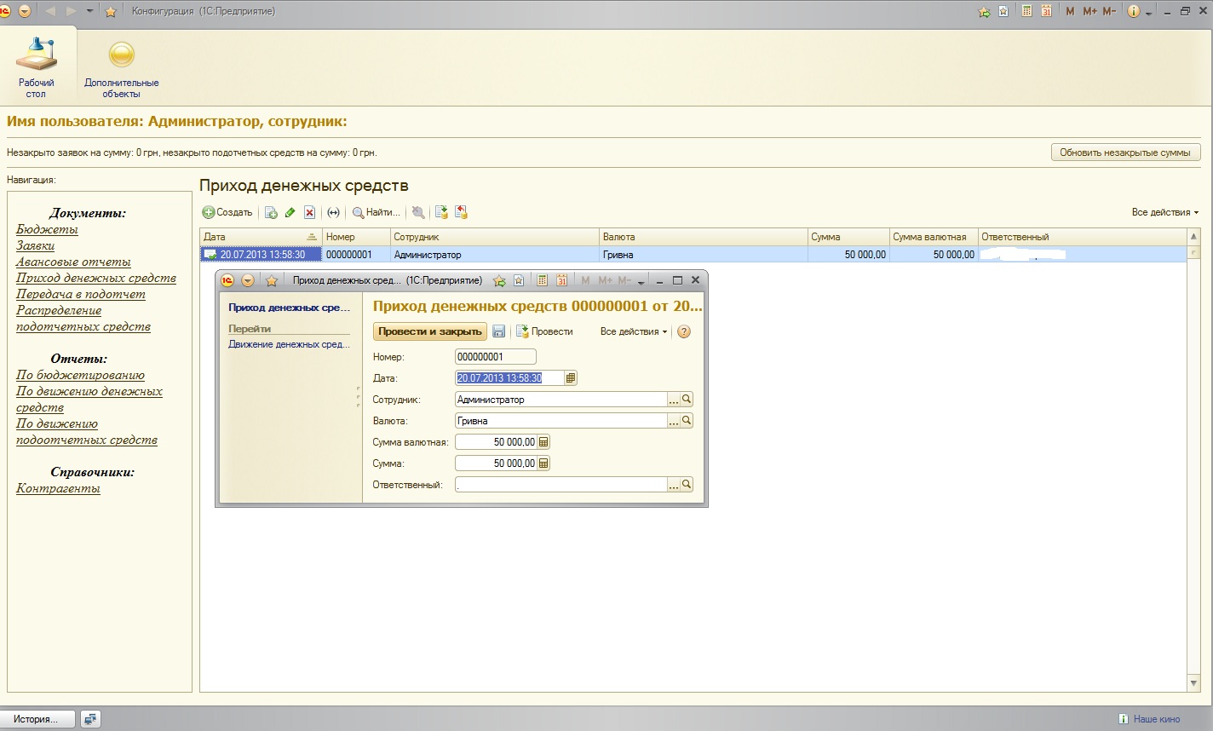Edit current item pencil icon
Image resolution: width=1213 pixels, height=731 pixels.
[290, 212]
